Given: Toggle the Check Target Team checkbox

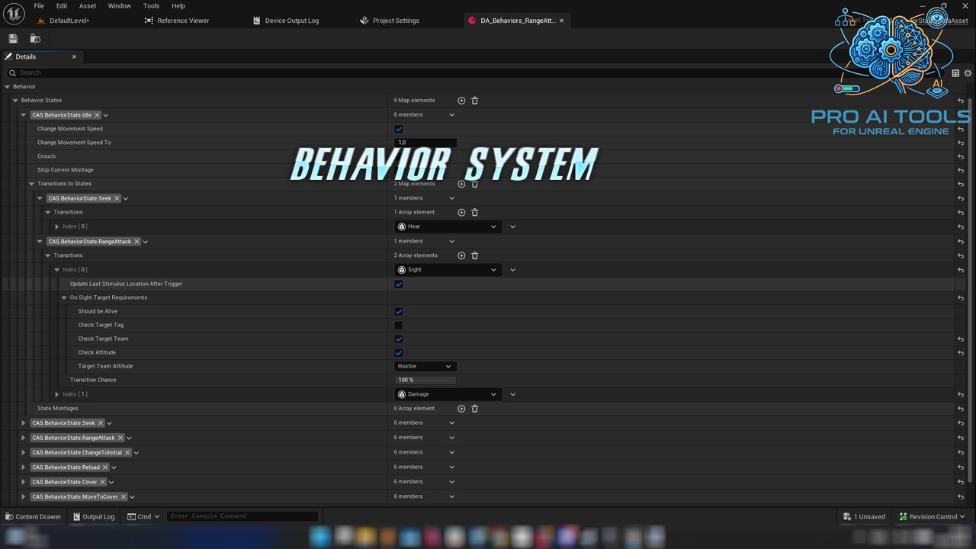Looking at the screenshot, I should click(398, 339).
